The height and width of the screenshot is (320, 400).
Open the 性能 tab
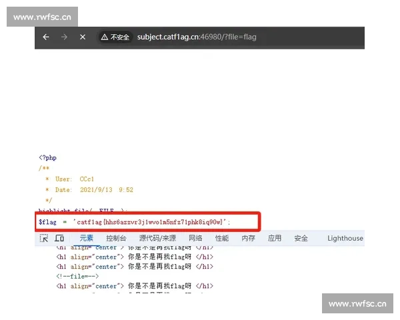coord(221,238)
